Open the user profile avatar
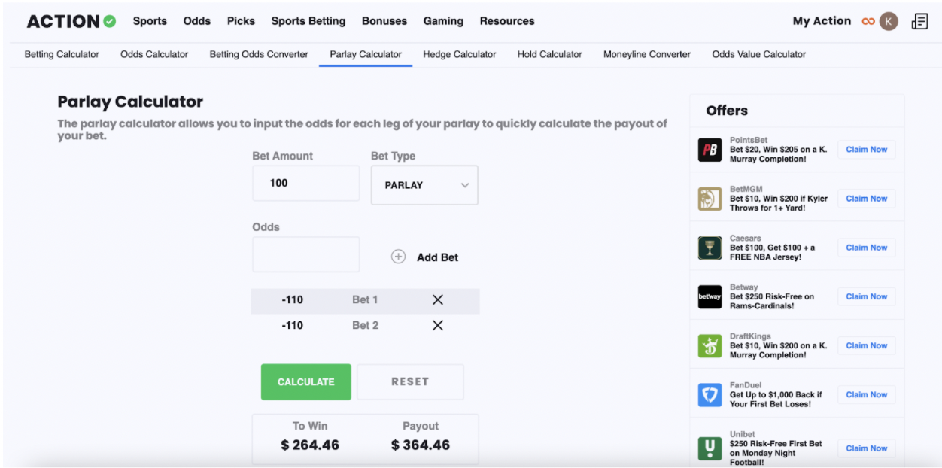Viewport: 942px width, 468px height. click(889, 21)
